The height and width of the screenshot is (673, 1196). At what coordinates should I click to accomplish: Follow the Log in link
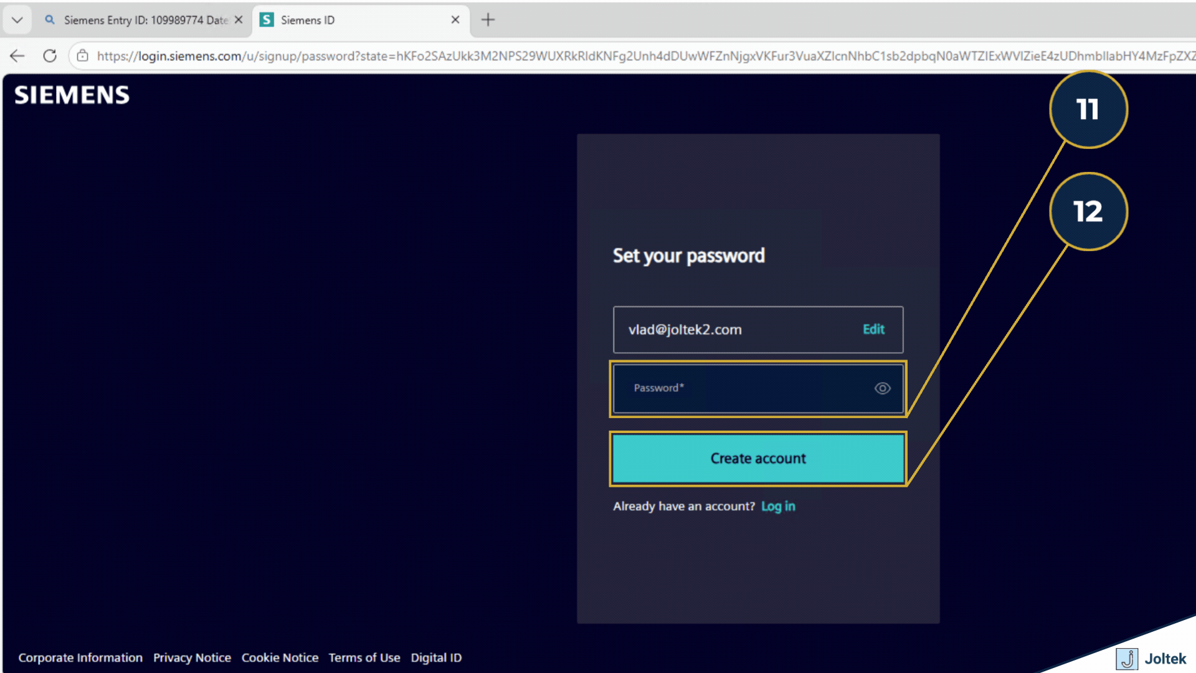point(778,506)
